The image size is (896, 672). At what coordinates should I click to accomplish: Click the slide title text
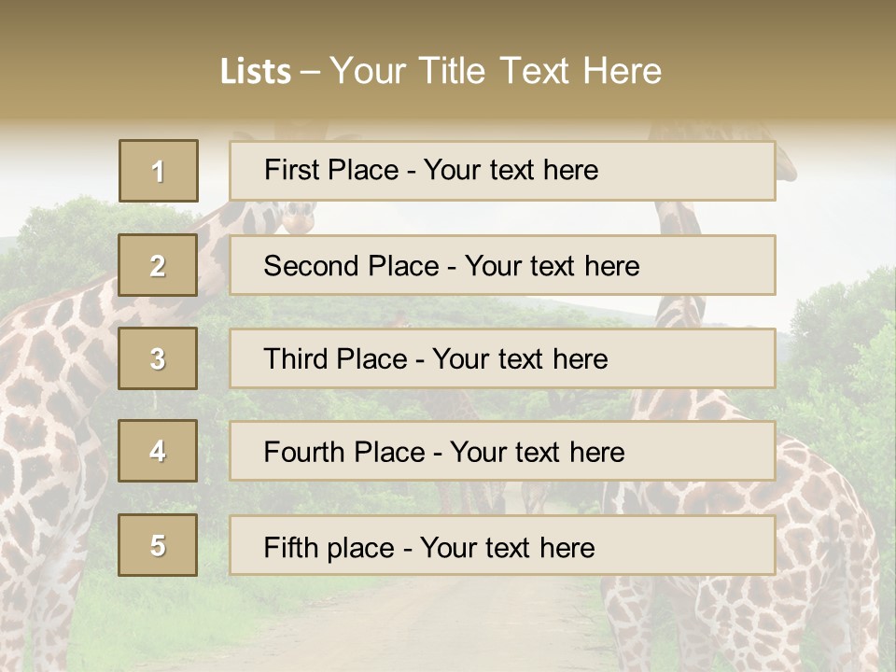[x=441, y=71]
